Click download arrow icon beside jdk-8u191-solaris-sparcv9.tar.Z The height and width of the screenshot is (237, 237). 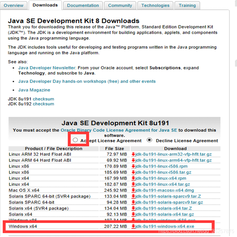133,196
